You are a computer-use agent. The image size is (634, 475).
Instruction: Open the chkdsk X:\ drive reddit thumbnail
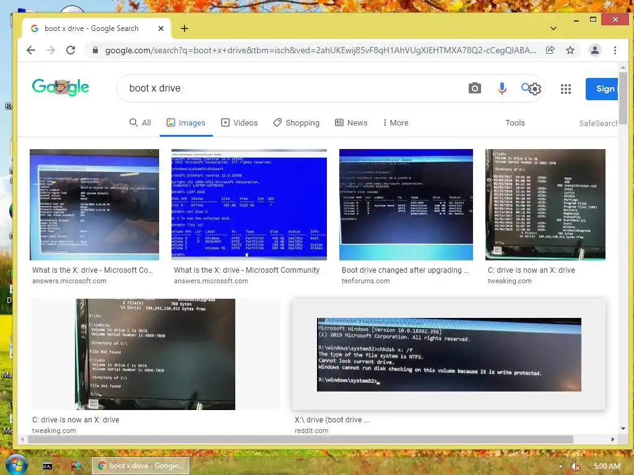[449, 354]
